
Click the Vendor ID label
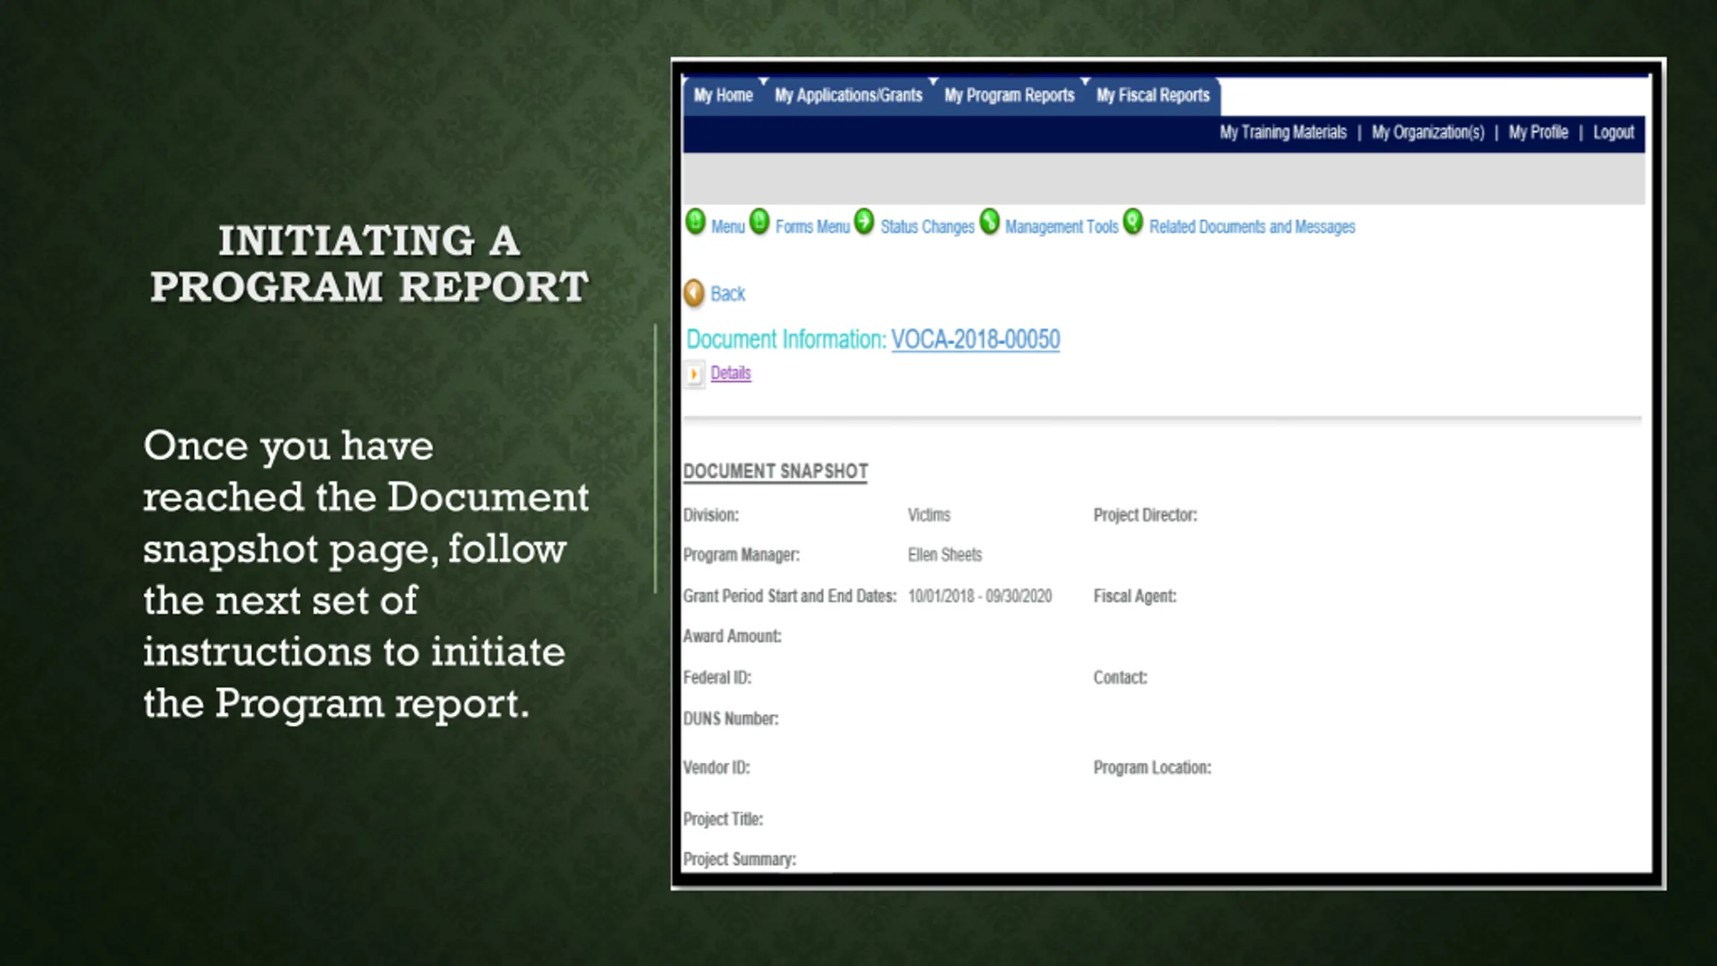[x=716, y=767]
